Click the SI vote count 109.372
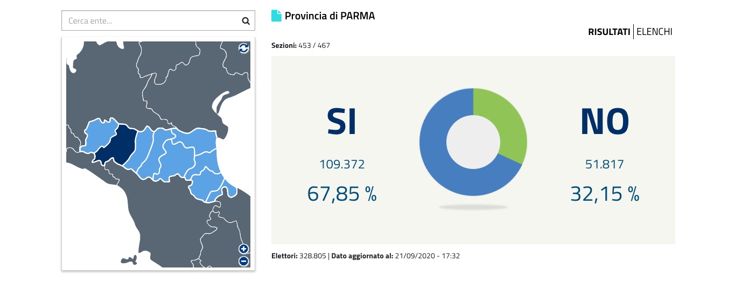The width and height of the screenshot is (735, 282). 341,164
